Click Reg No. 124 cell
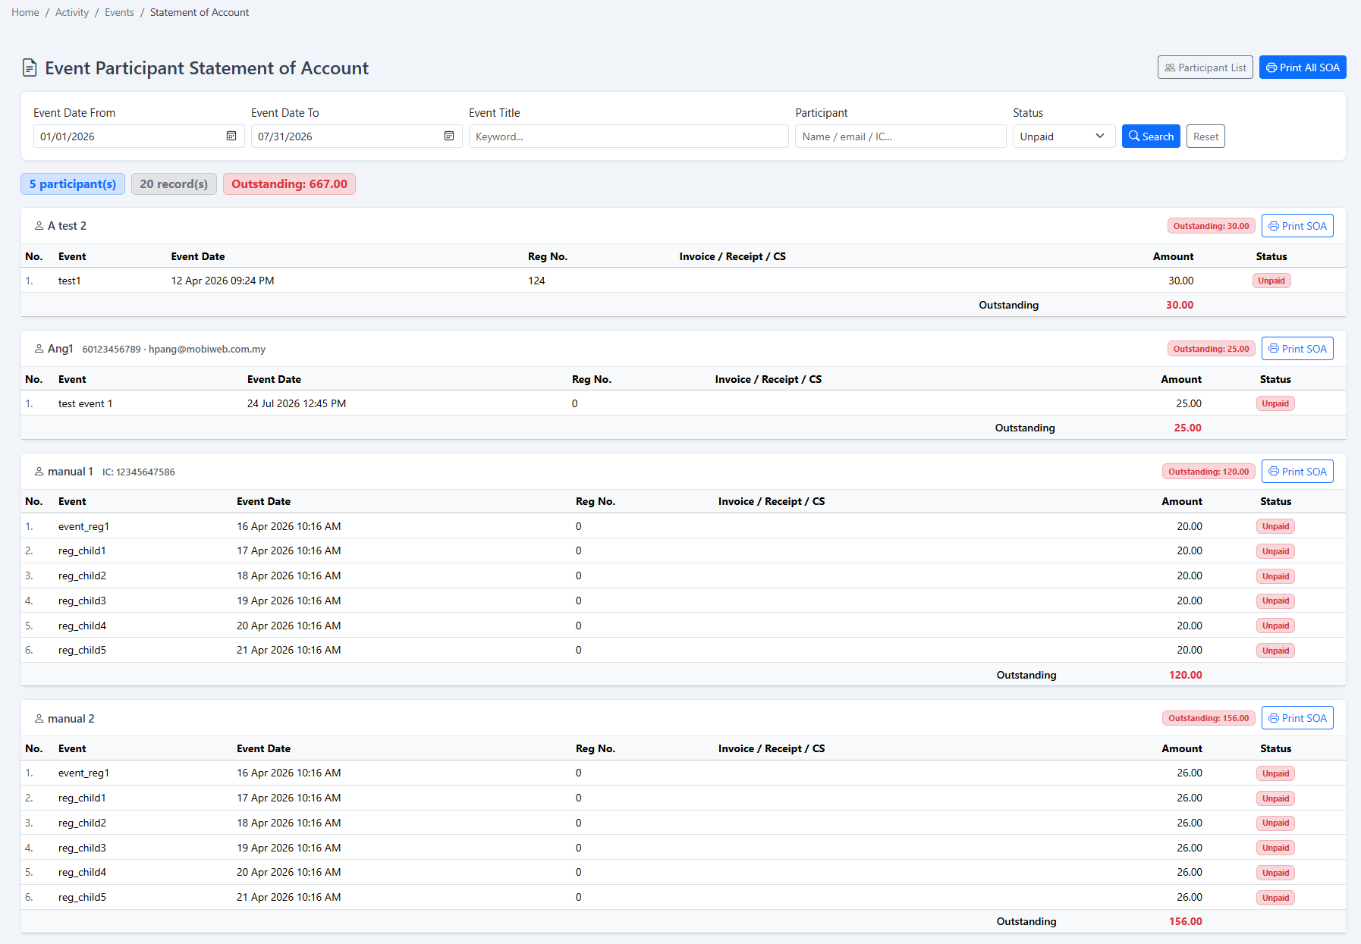Screen dimensions: 1361x944 click(x=536, y=281)
